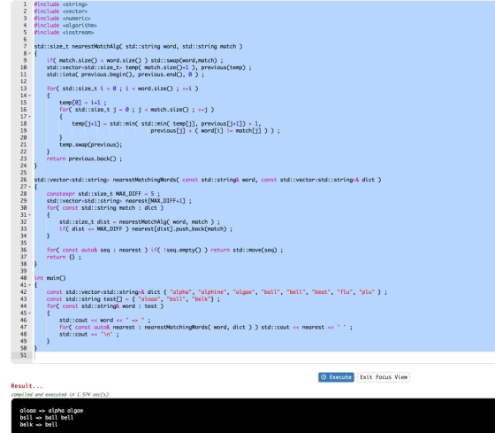Collapse the fold arrow at line 8
This screenshot has width=495, height=433.
click(30, 53)
